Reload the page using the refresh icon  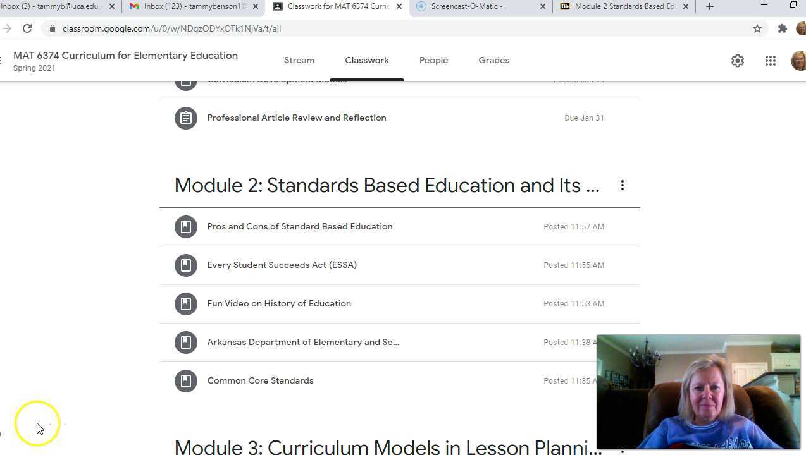tap(27, 28)
